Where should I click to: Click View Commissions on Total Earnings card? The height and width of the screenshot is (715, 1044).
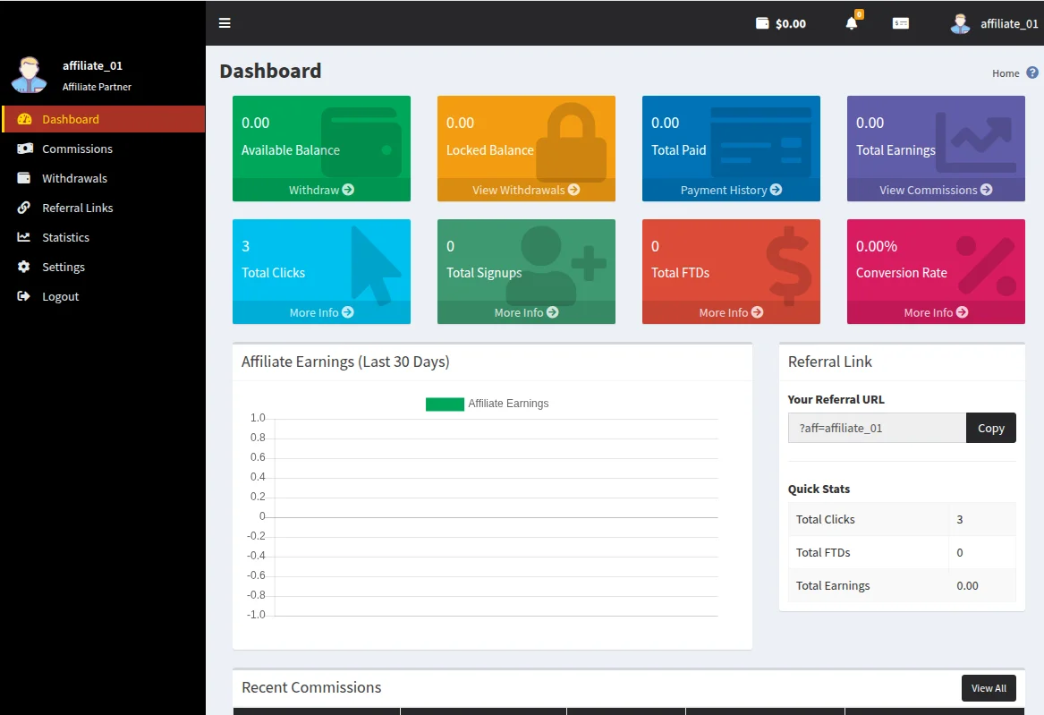click(936, 190)
